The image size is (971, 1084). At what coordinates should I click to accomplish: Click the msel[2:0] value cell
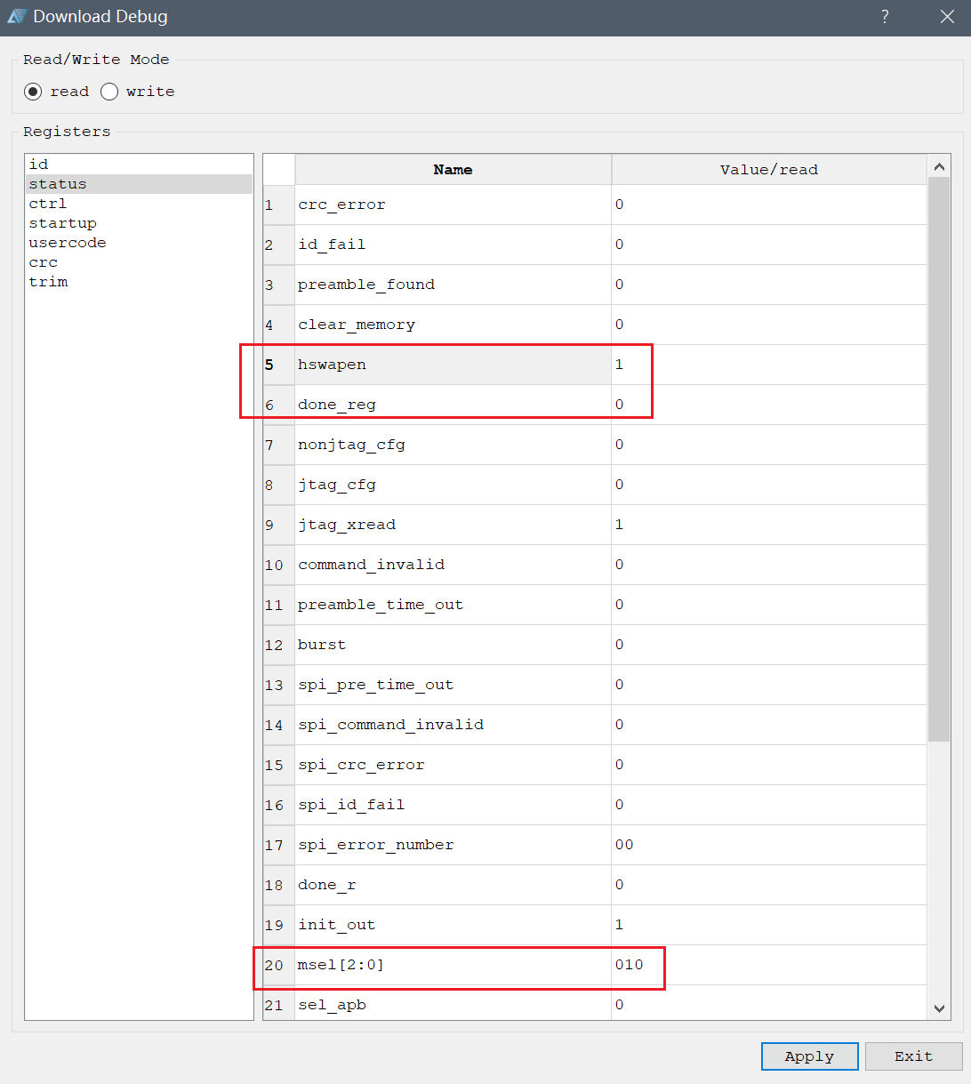click(769, 965)
